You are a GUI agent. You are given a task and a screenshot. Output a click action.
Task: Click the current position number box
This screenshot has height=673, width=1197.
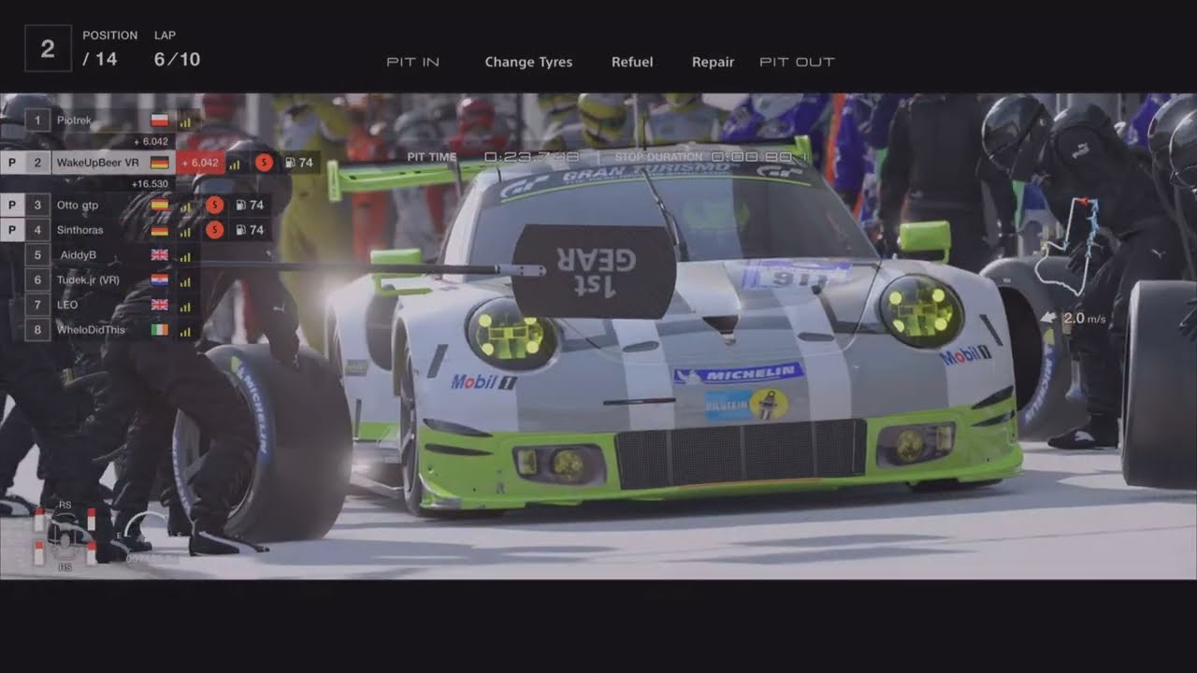tap(47, 49)
